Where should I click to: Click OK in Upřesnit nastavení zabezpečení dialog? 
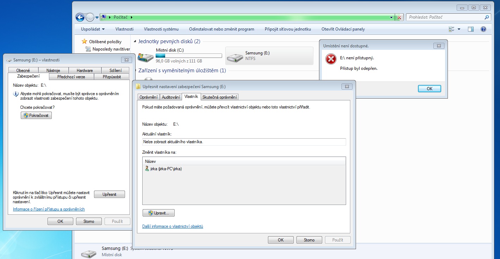281,240
